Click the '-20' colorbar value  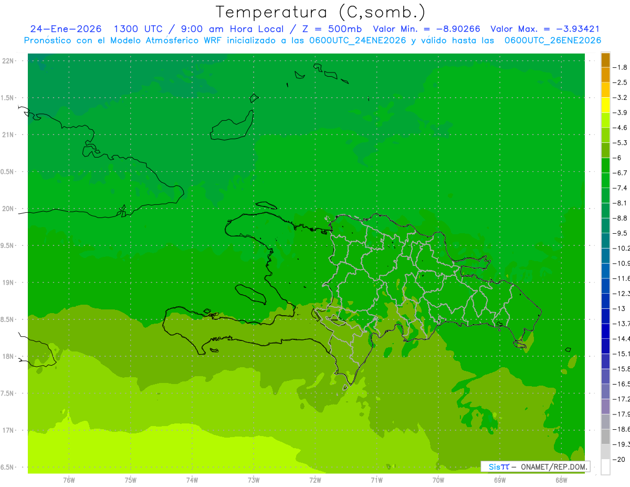618,459
